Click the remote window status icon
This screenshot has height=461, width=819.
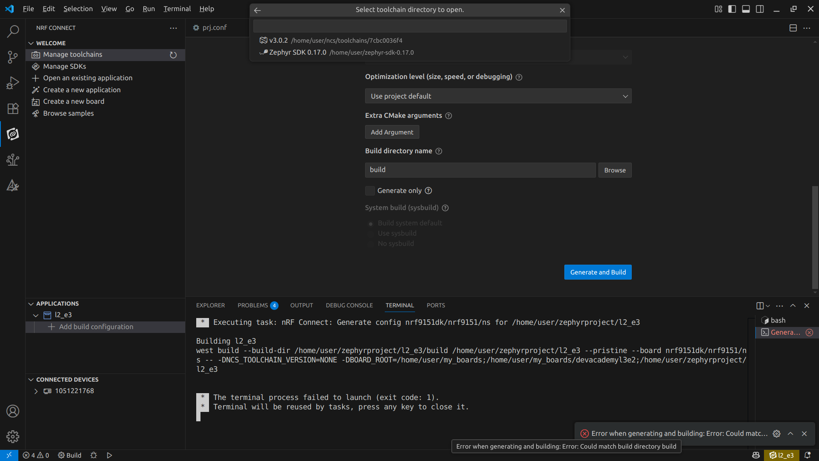9,455
